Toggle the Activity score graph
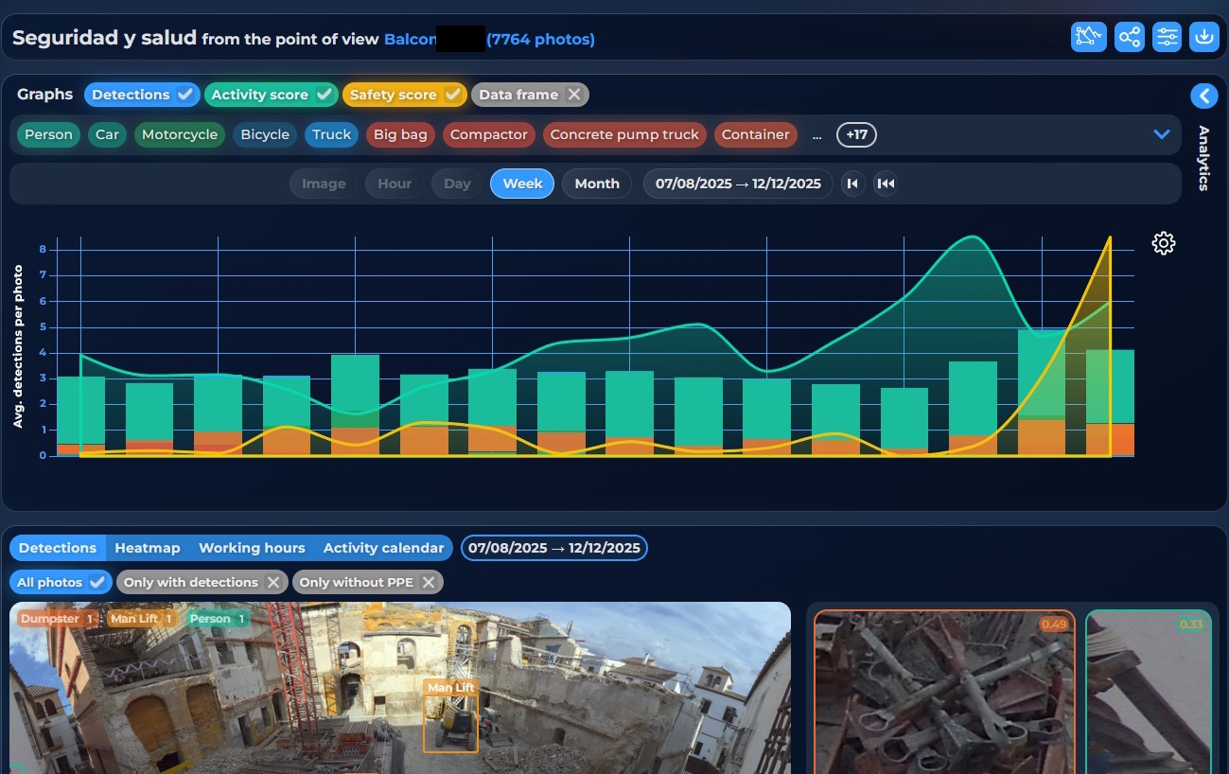Image resolution: width=1229 pixels, height=774 pixels. tap(272, 95)
